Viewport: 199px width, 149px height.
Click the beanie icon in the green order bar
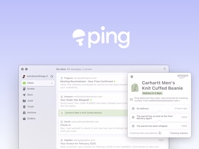coord(62,113)
